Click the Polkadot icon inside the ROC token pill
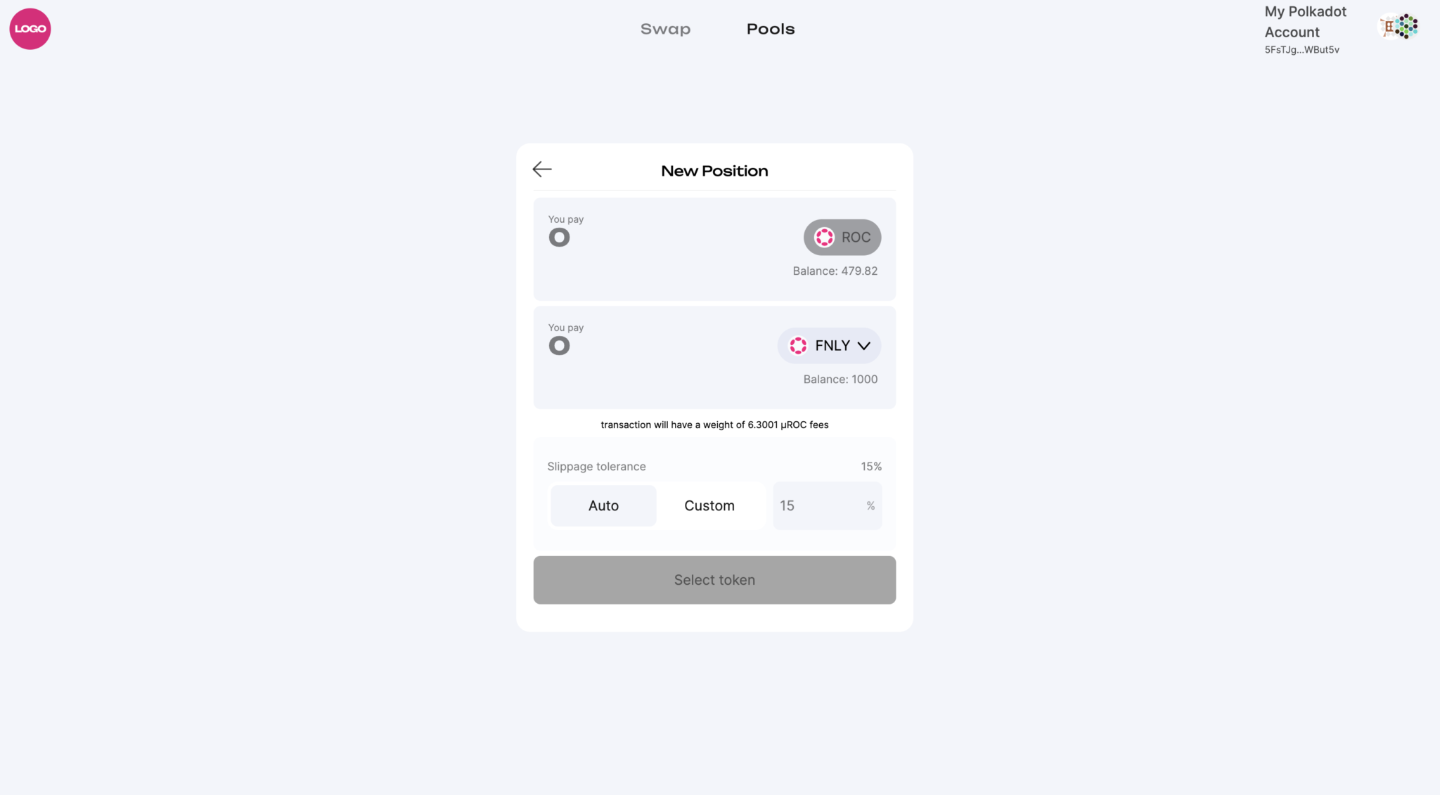 pos(824,238)
